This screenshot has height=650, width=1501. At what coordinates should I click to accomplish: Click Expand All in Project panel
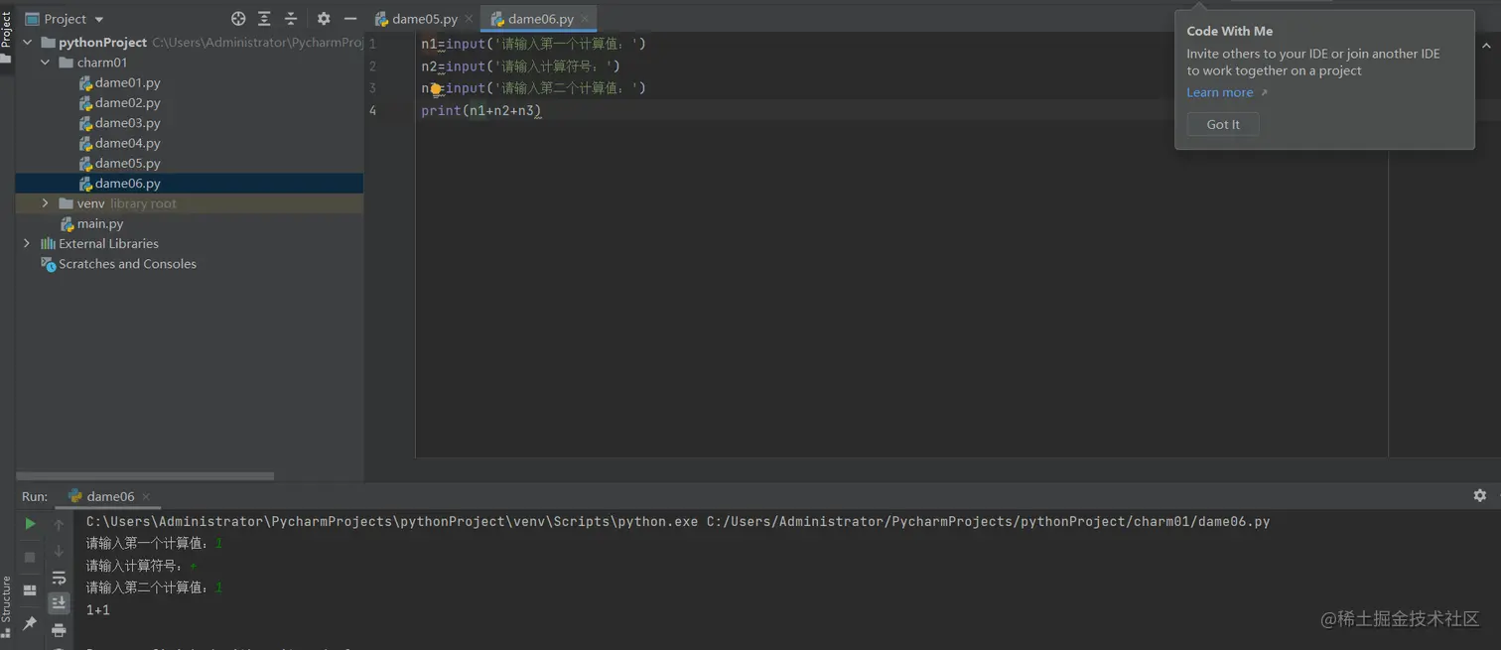click(264, 19)
